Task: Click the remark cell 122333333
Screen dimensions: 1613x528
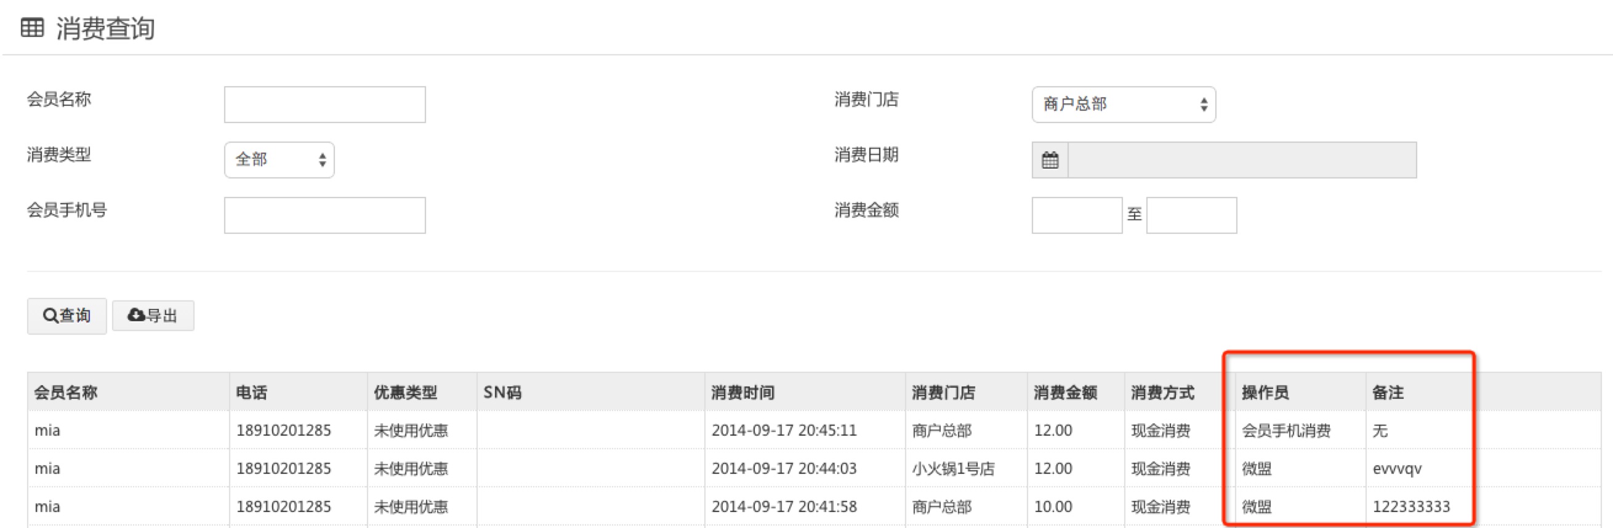Action: [1410, 506]
